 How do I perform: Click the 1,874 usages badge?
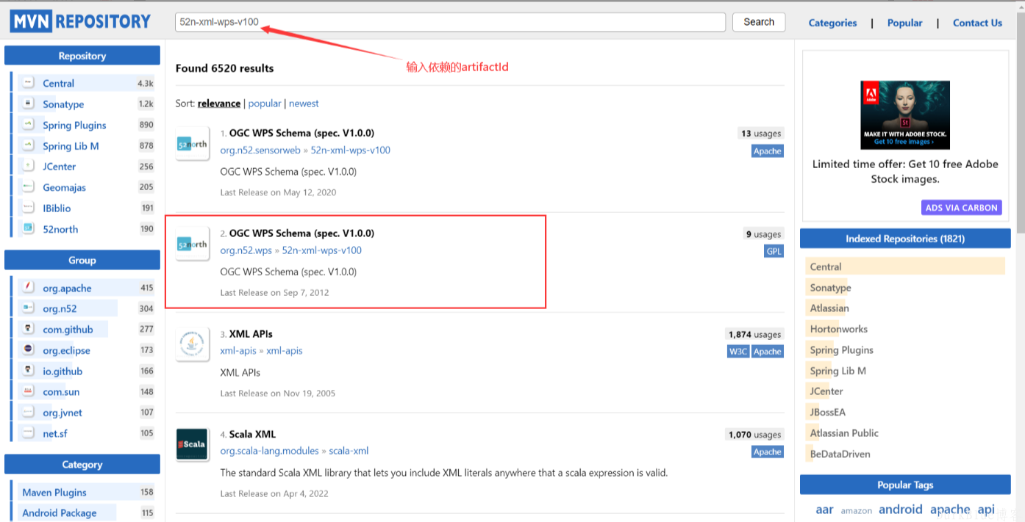[x=755, y=335]
